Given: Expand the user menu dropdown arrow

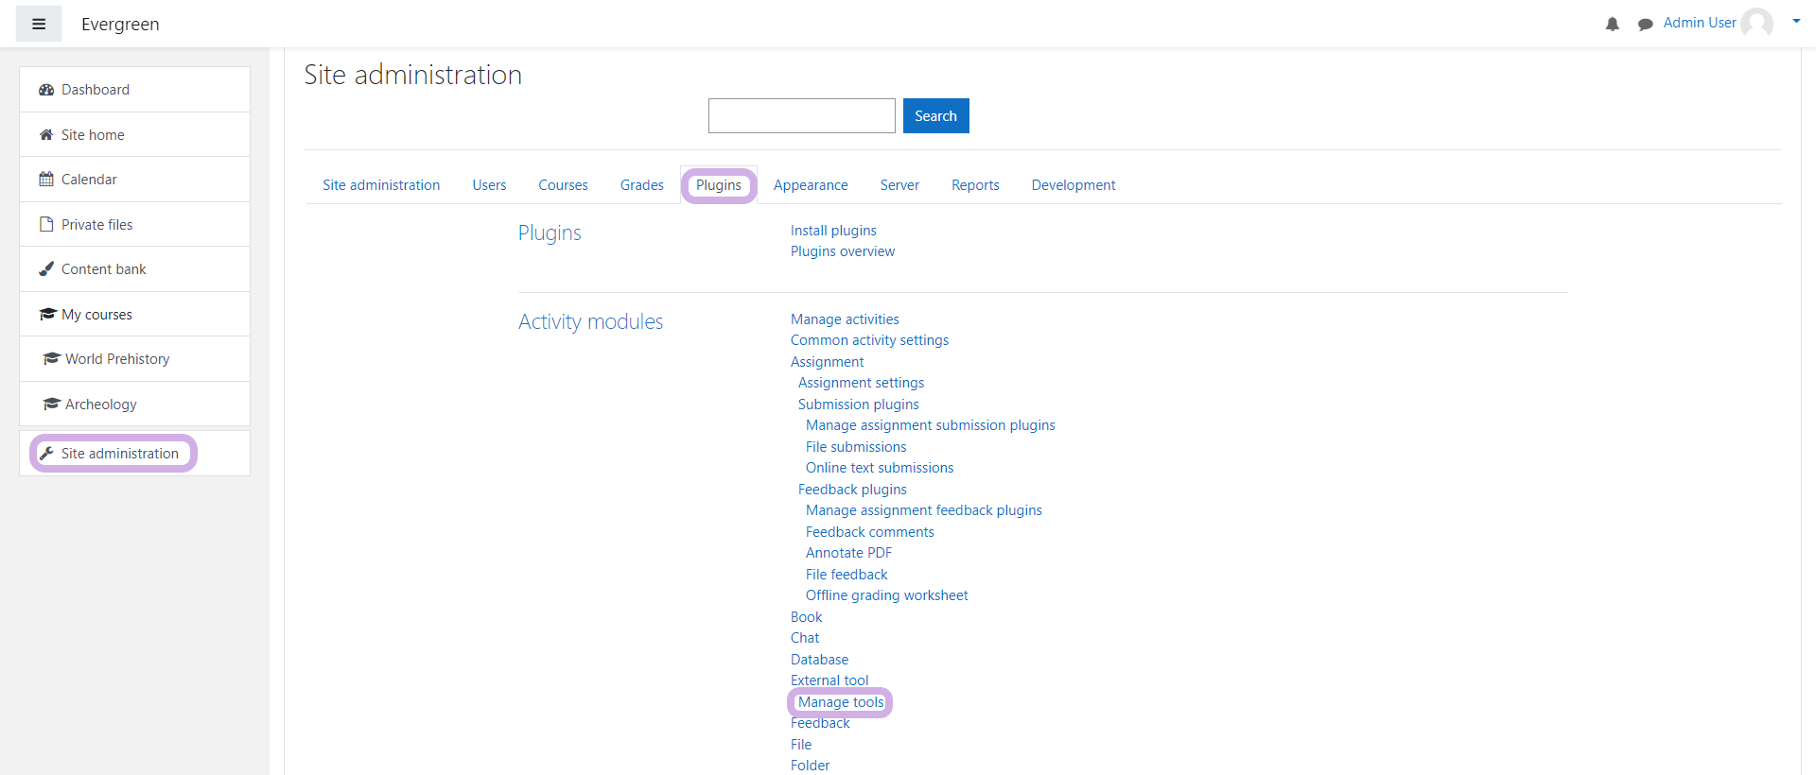Looking at the screenshot, I should 1795,21.
